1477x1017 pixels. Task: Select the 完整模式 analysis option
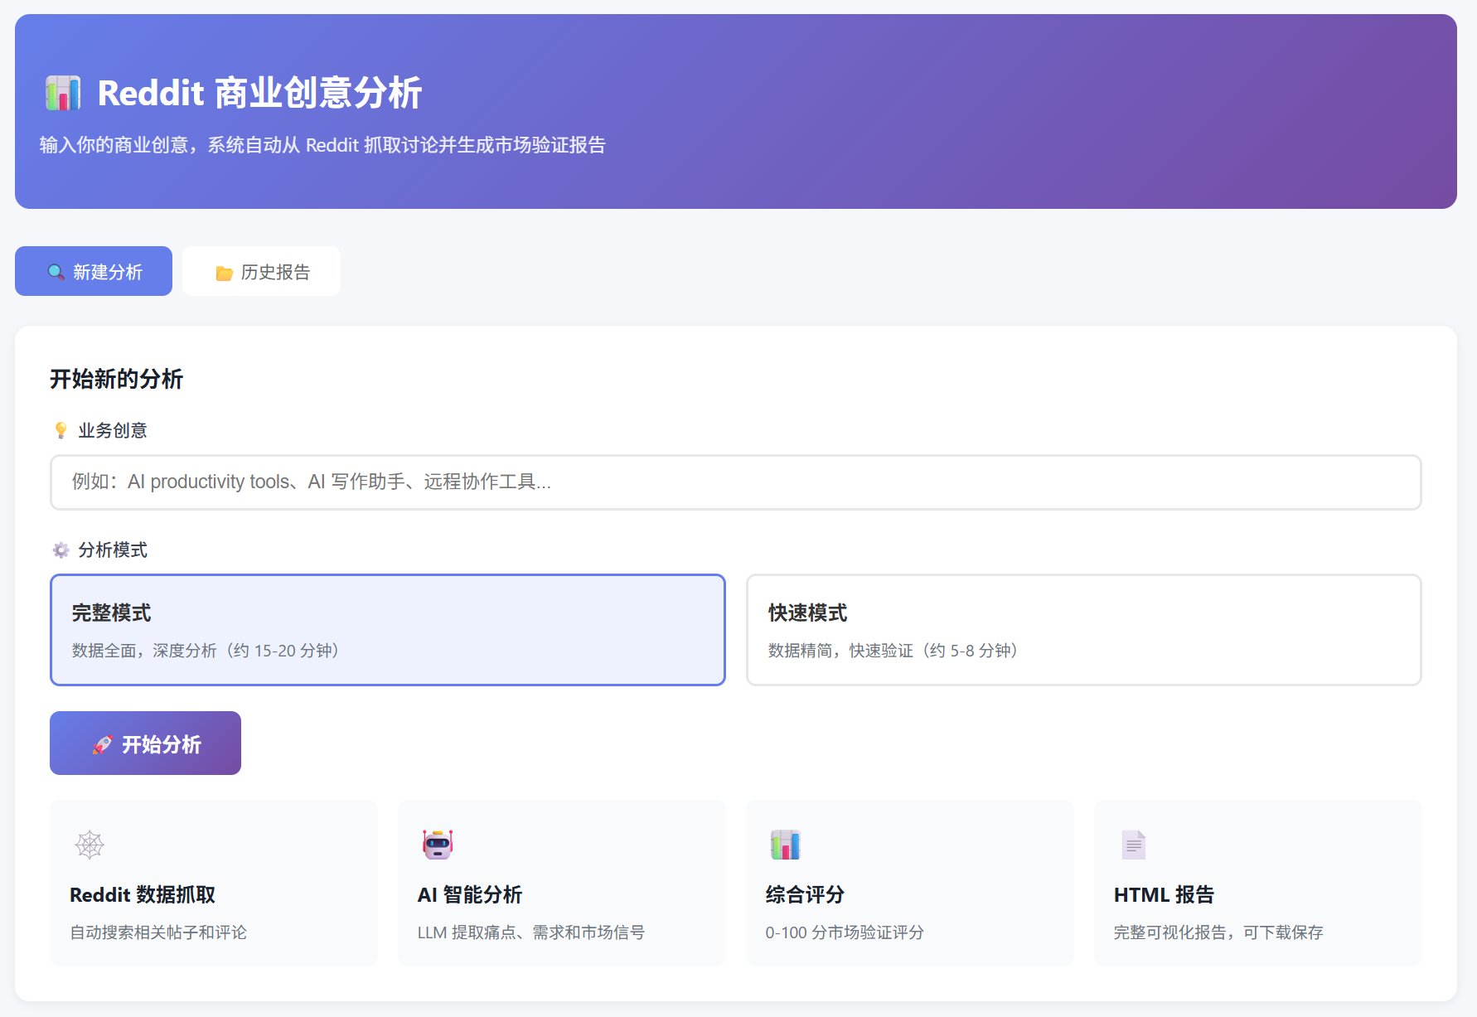click(388, 630)
